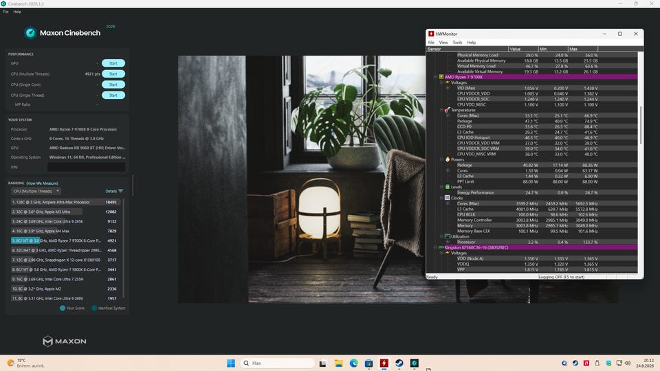660x371 pixels.
Task: Click the ranking list vertical scrollbar
Action: tap(123, 248)
